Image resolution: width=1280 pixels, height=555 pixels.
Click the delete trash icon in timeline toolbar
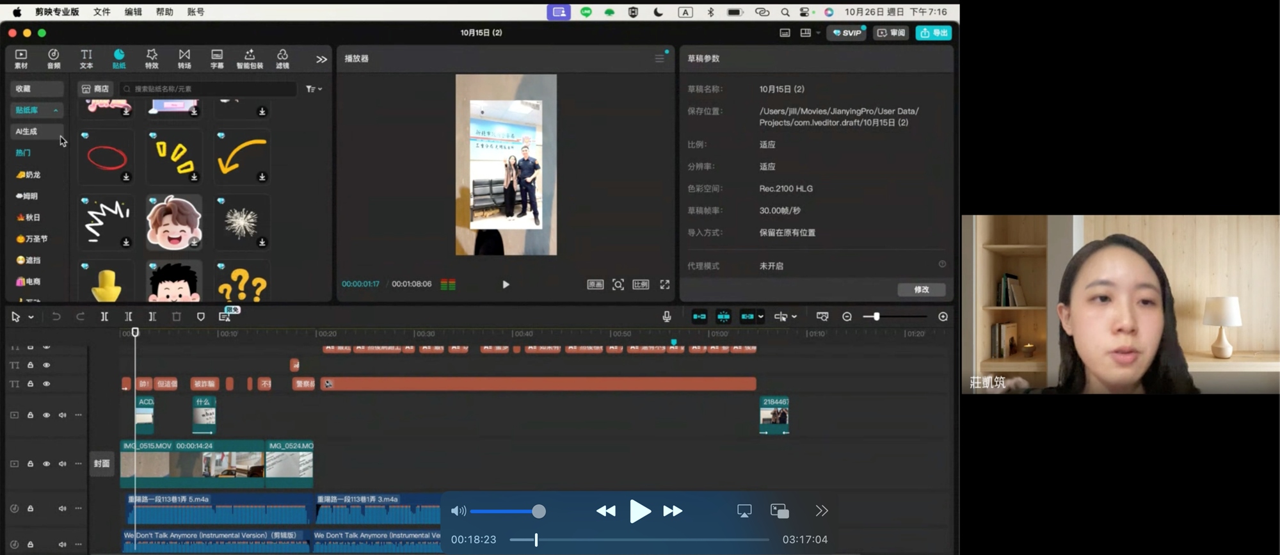pyautogui.click(x=177, y=316)
